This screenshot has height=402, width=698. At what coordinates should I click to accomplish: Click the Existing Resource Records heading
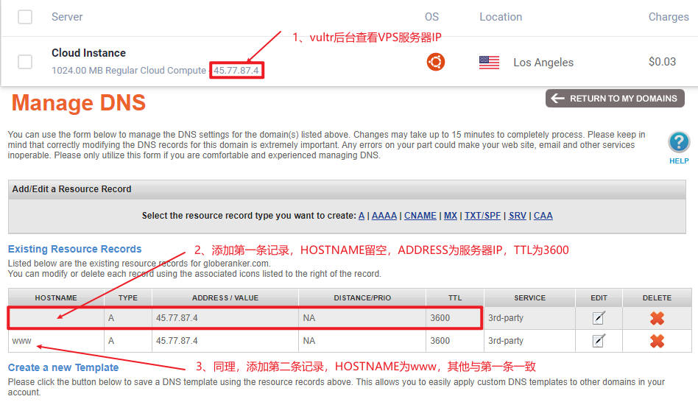point(75,249)
